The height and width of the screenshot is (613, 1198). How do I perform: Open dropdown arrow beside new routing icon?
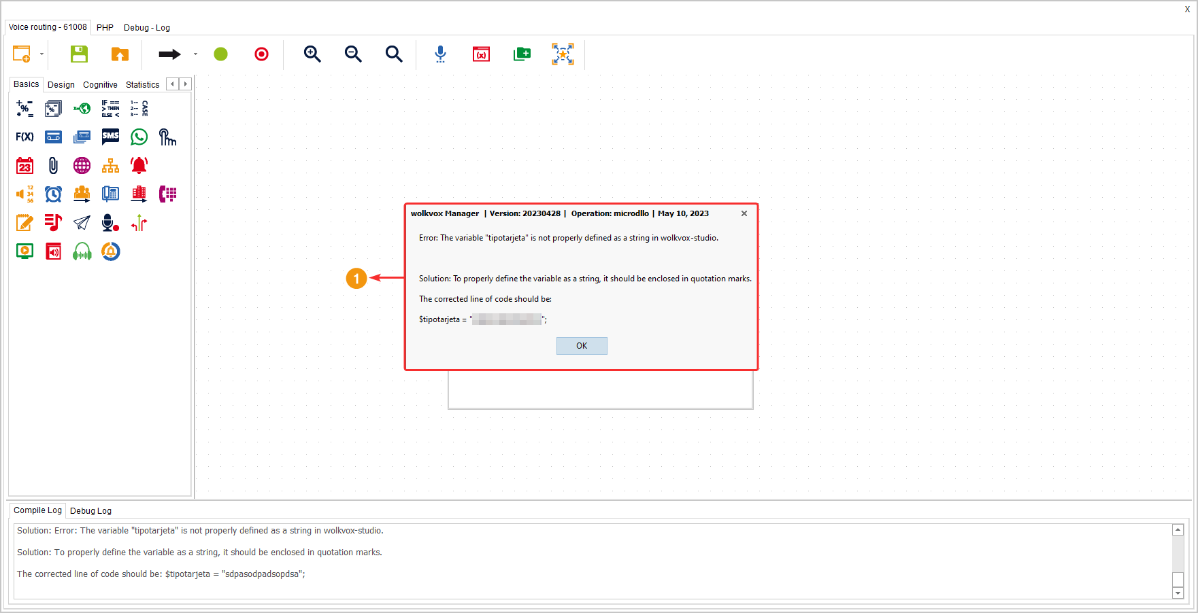[x=41, y=54]
